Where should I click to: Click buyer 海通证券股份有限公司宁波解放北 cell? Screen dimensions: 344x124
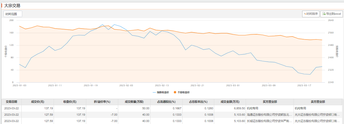(270, 114)
